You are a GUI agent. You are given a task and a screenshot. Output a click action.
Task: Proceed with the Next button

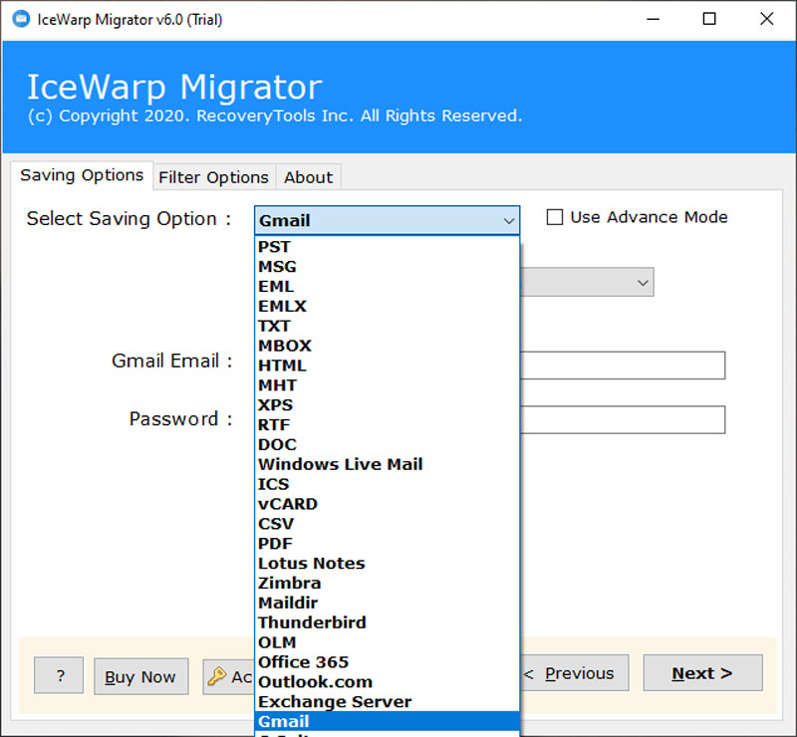pyautogui.click(x=703, y=673)
